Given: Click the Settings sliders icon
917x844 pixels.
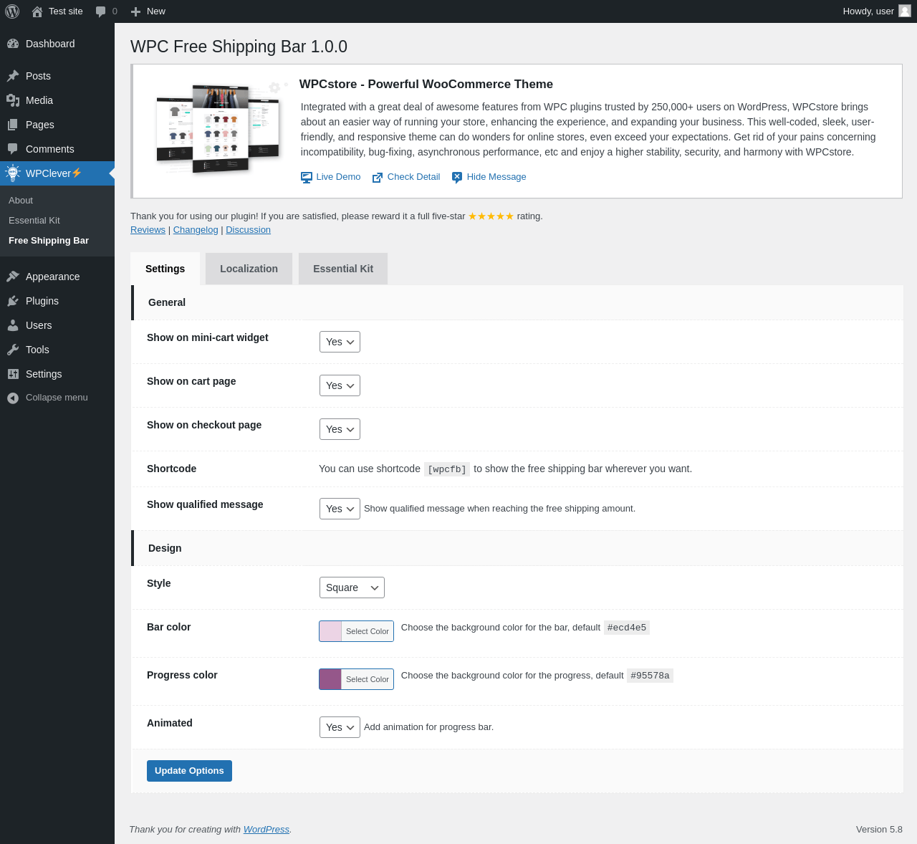Looking at the screenshot, I should click(x=13, y=374).
